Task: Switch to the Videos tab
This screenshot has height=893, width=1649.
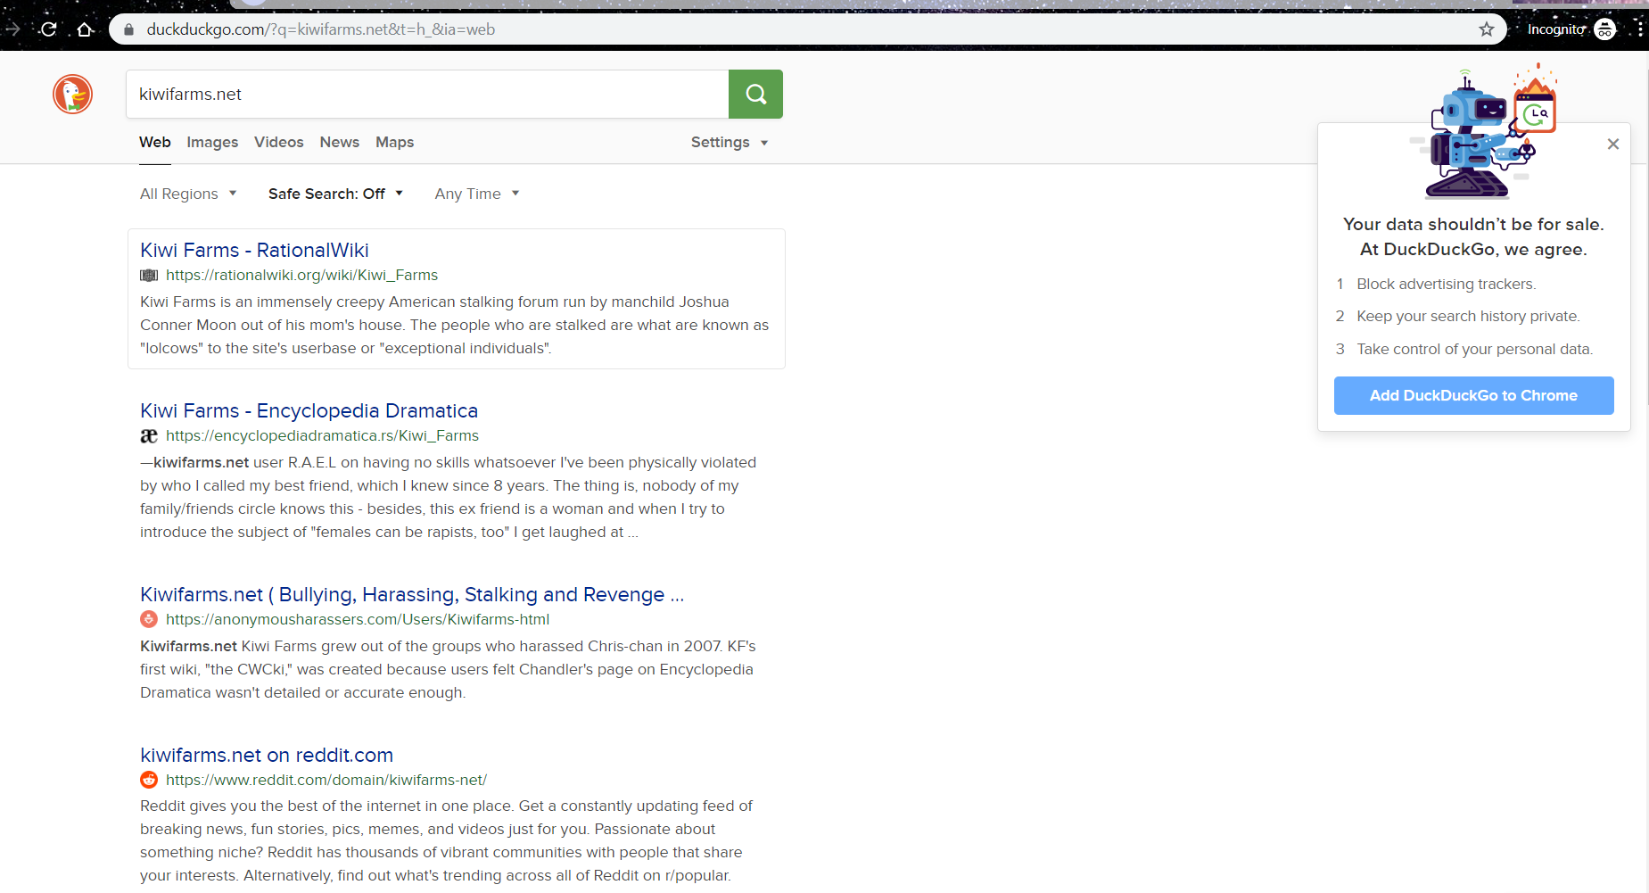Action: click(279, 142)
